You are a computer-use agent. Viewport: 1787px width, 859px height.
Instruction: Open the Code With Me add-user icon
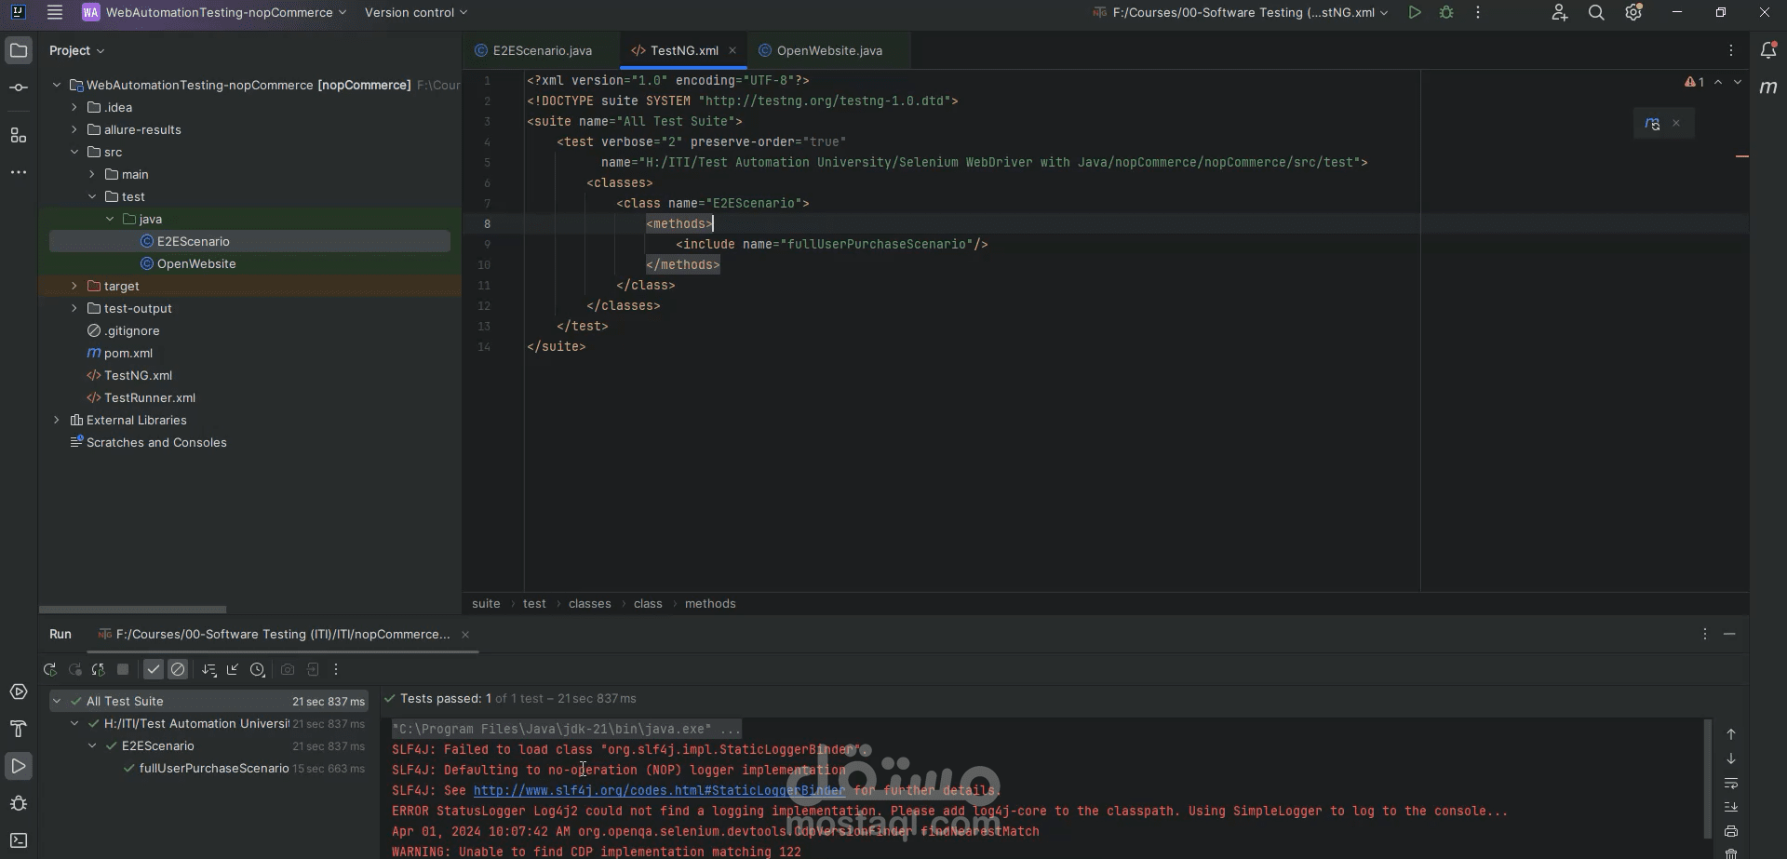pos(1560,13)
